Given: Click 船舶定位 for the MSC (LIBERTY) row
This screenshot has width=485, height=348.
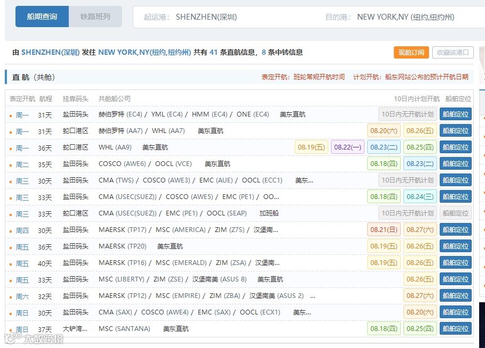Looking at the screenshot, I should (456, 279).
